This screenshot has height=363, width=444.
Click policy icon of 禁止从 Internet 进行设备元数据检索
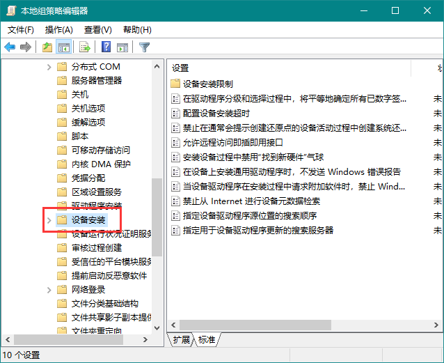[175, 201]
